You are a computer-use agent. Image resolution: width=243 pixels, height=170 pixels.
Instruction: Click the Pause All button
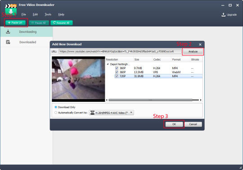coord(39,23)
